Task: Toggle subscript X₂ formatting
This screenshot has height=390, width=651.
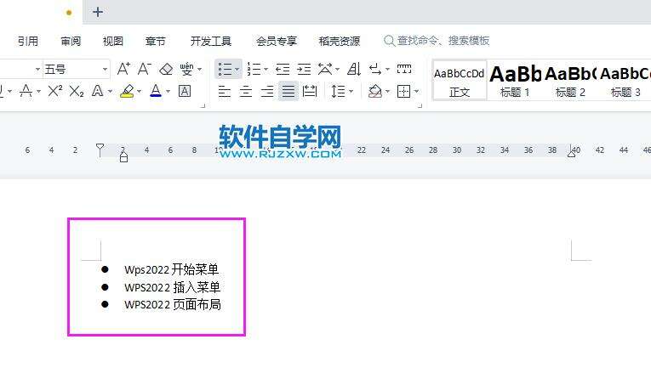Action: 77,91
